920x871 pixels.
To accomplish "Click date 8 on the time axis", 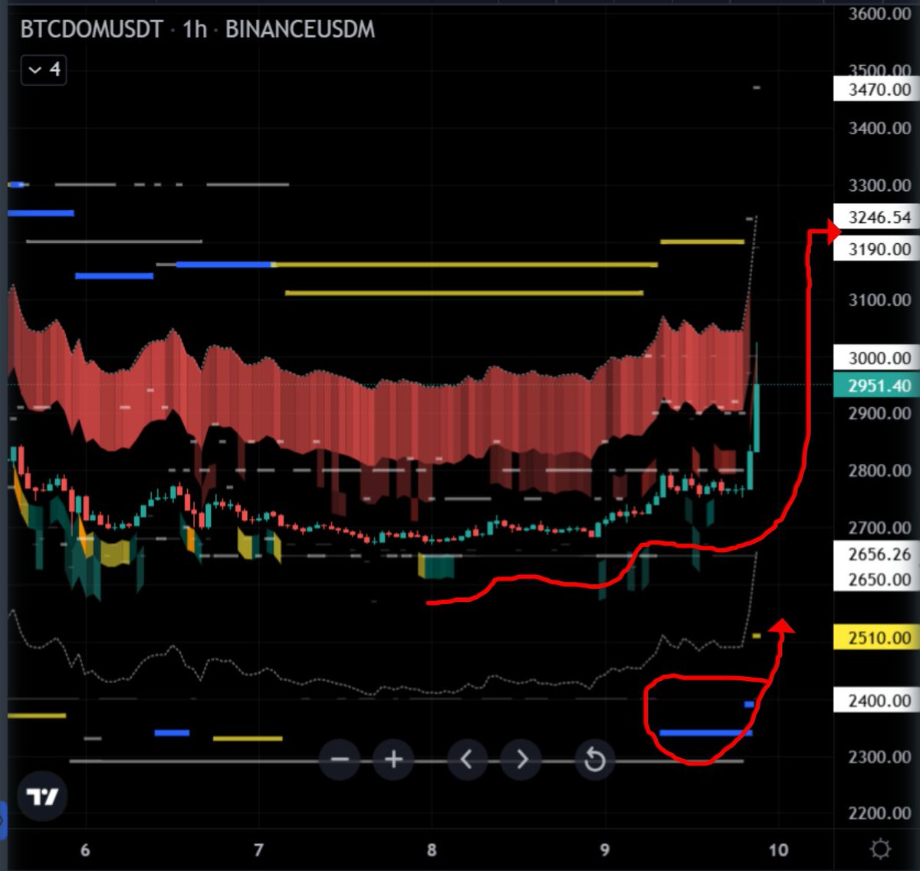I will click(x=432, y=850).
